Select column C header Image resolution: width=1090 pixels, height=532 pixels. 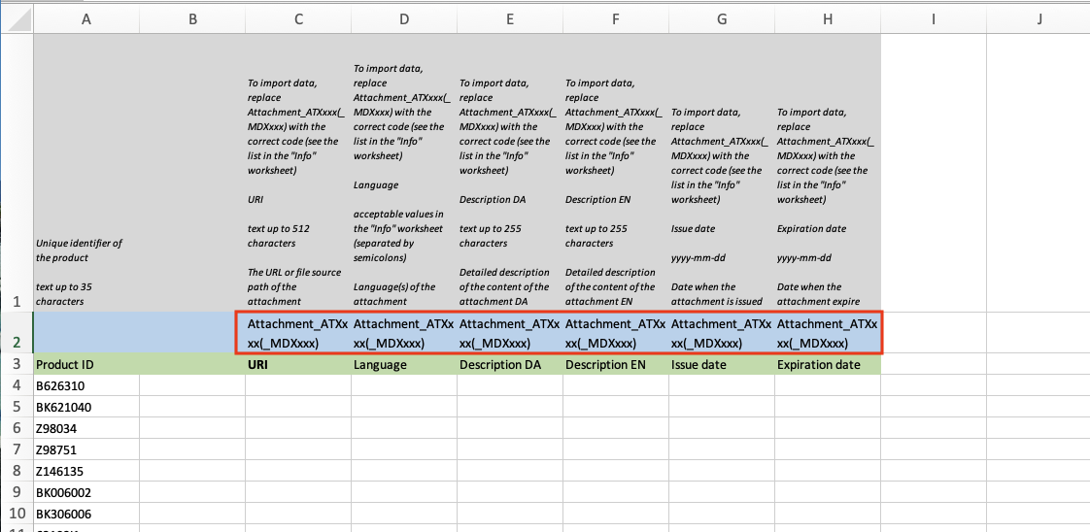pyautogui.click(x=298, y=20)
